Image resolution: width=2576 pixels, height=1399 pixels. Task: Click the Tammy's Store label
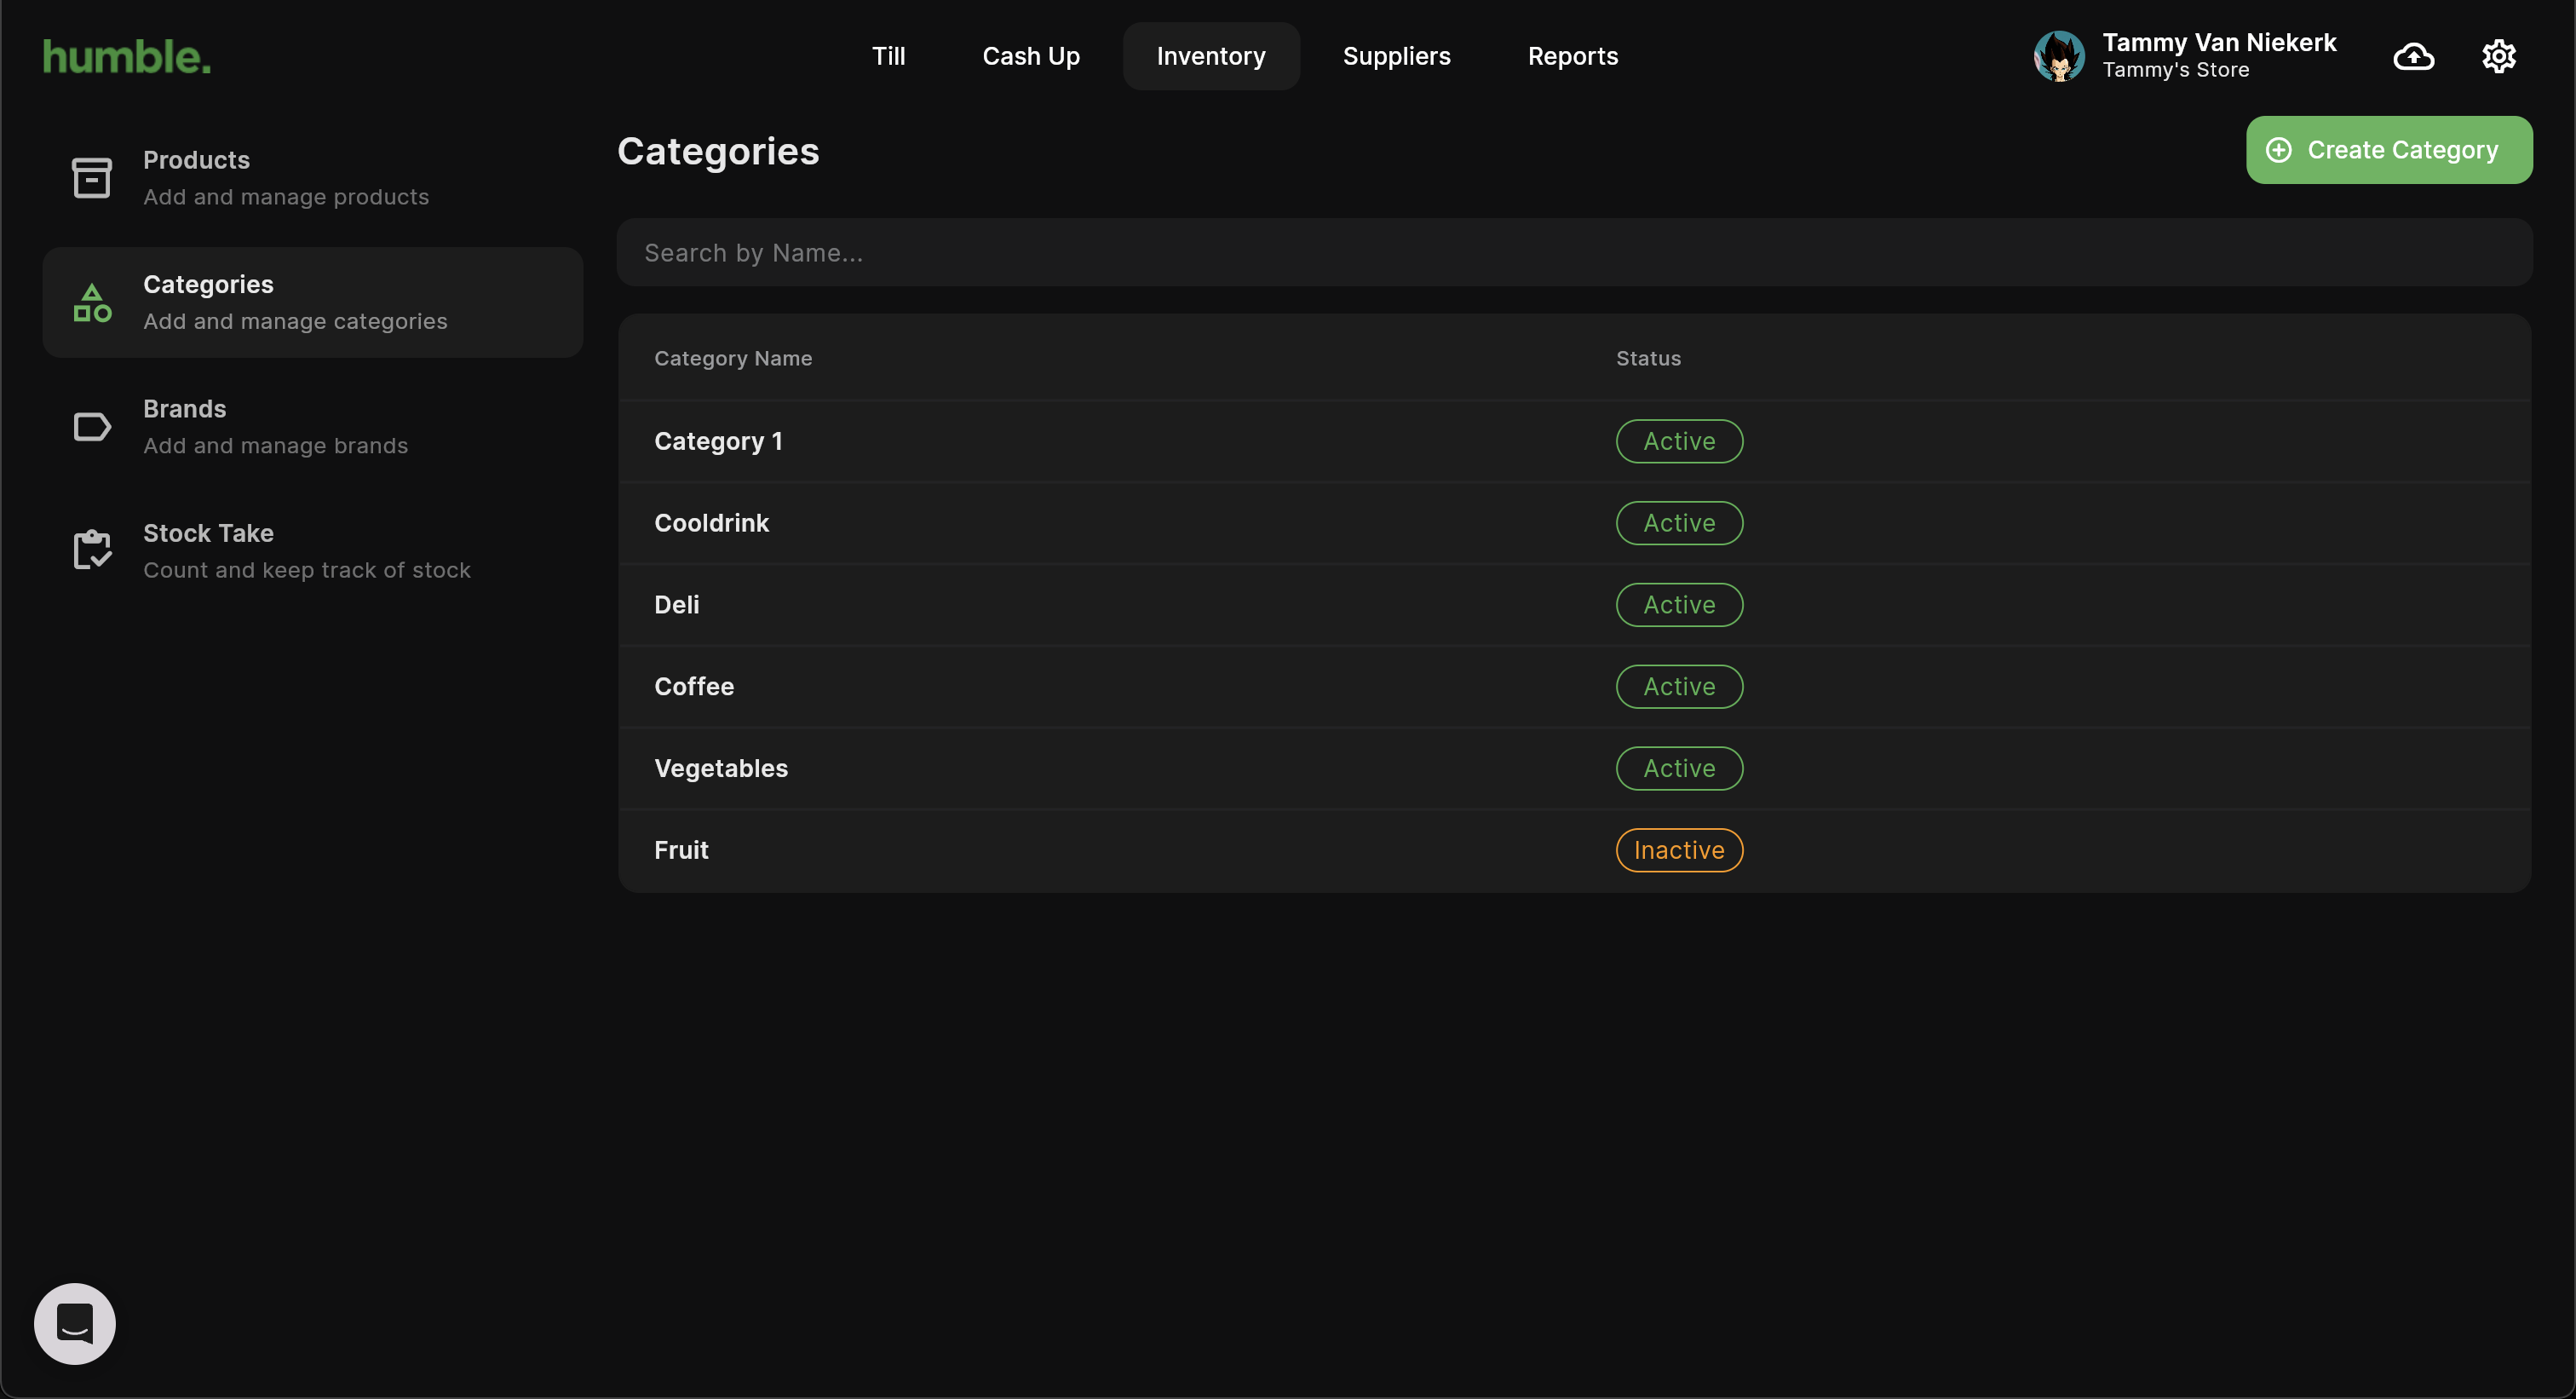2175,70
